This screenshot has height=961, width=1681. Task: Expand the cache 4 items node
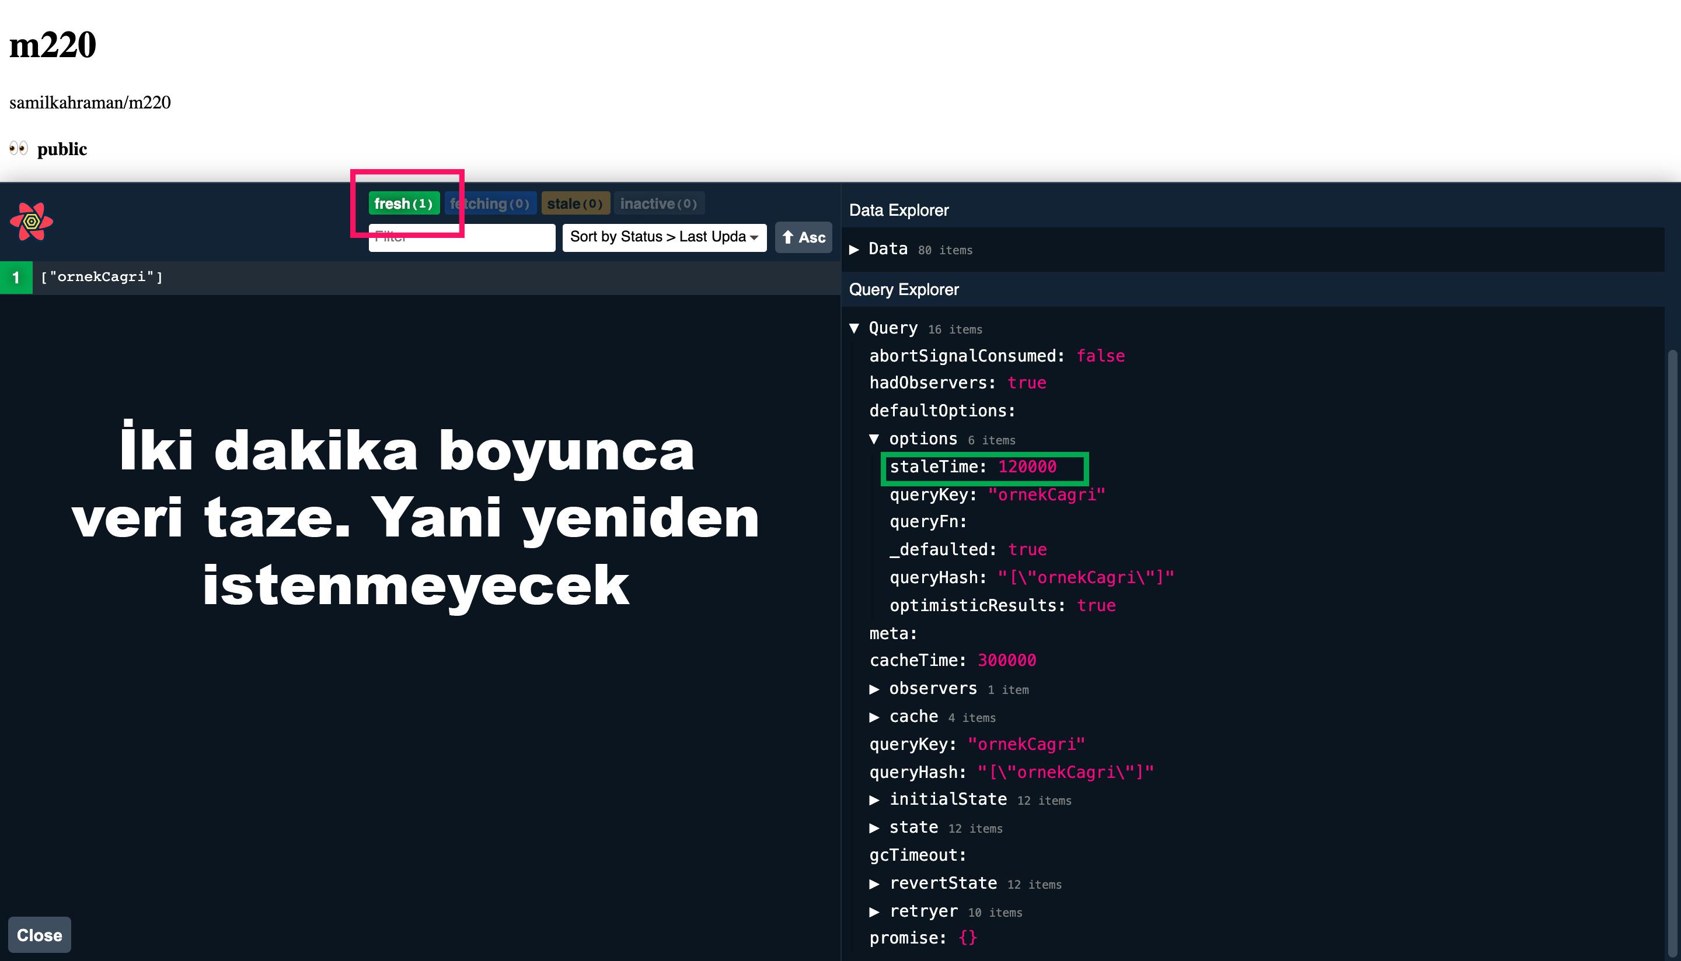[933, 716]
